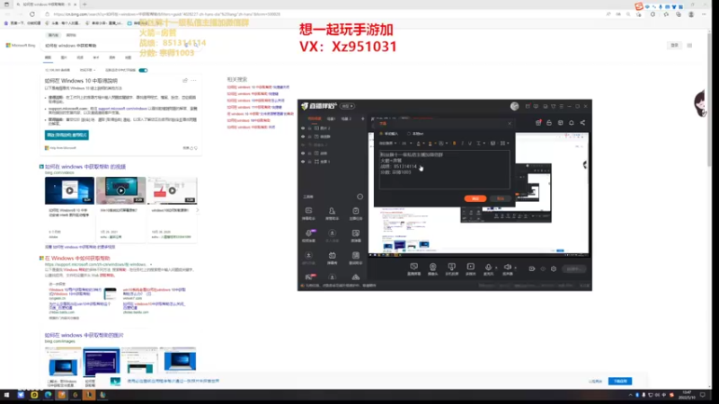Toggle visibility of the first source in list
This screenshot has height=404, width=719.
(x=303, y=127)
